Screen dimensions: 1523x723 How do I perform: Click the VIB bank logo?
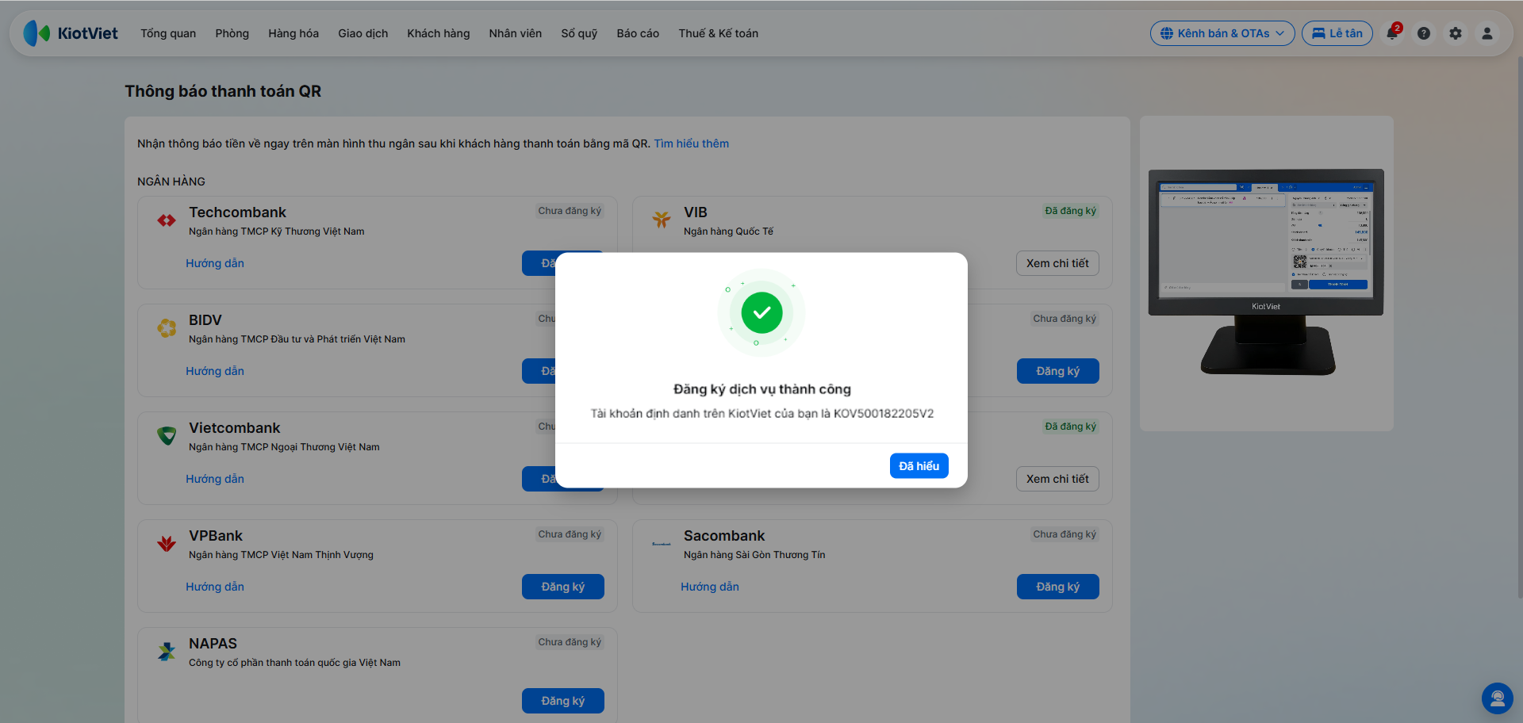tap(662, 220)
